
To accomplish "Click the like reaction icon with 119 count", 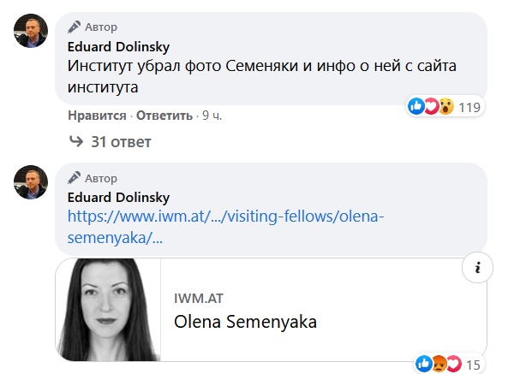I will pos(416,106).
